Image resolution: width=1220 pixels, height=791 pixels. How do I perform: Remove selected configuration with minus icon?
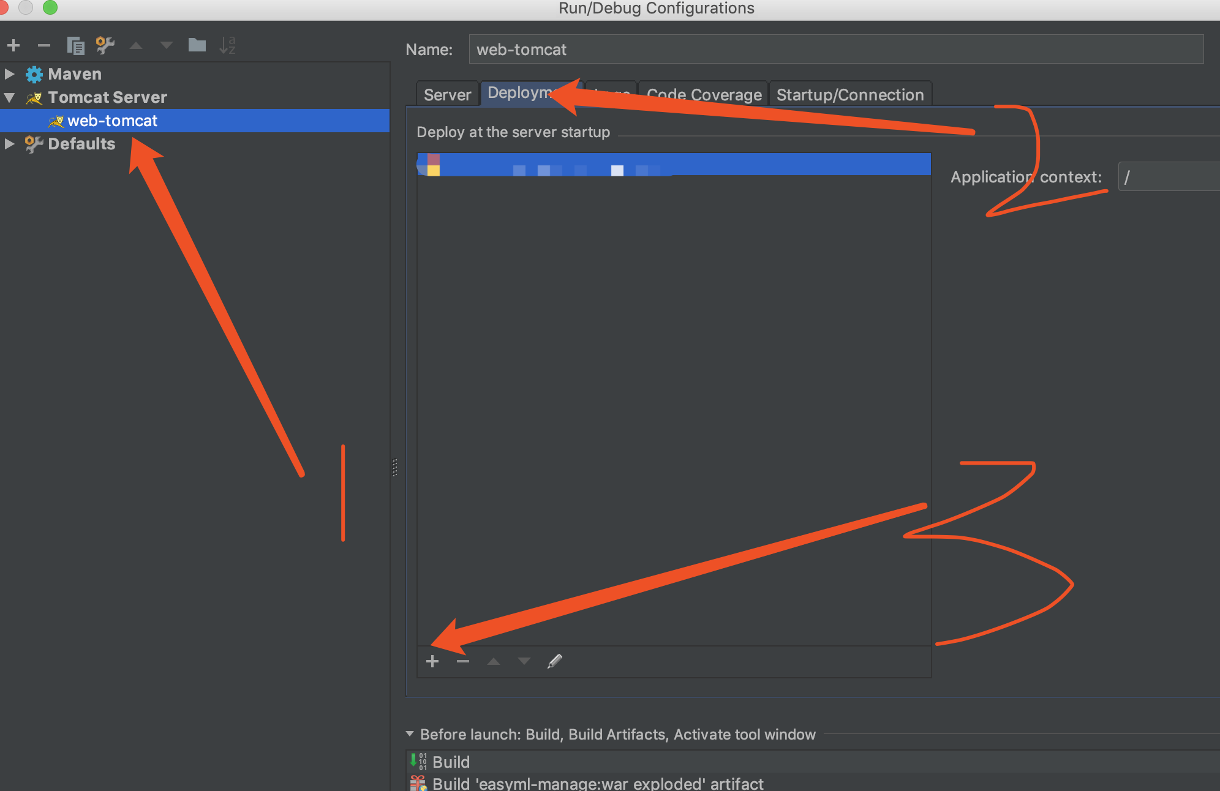(x=44, y=45)
